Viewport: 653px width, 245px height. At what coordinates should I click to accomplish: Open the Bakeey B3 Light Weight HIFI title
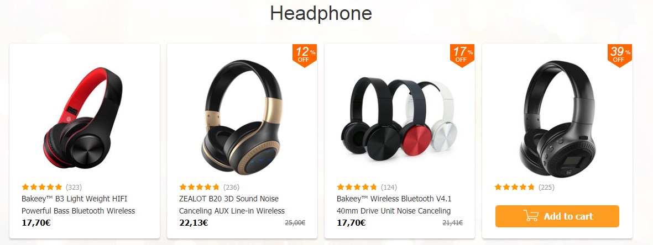coord(79,205)
